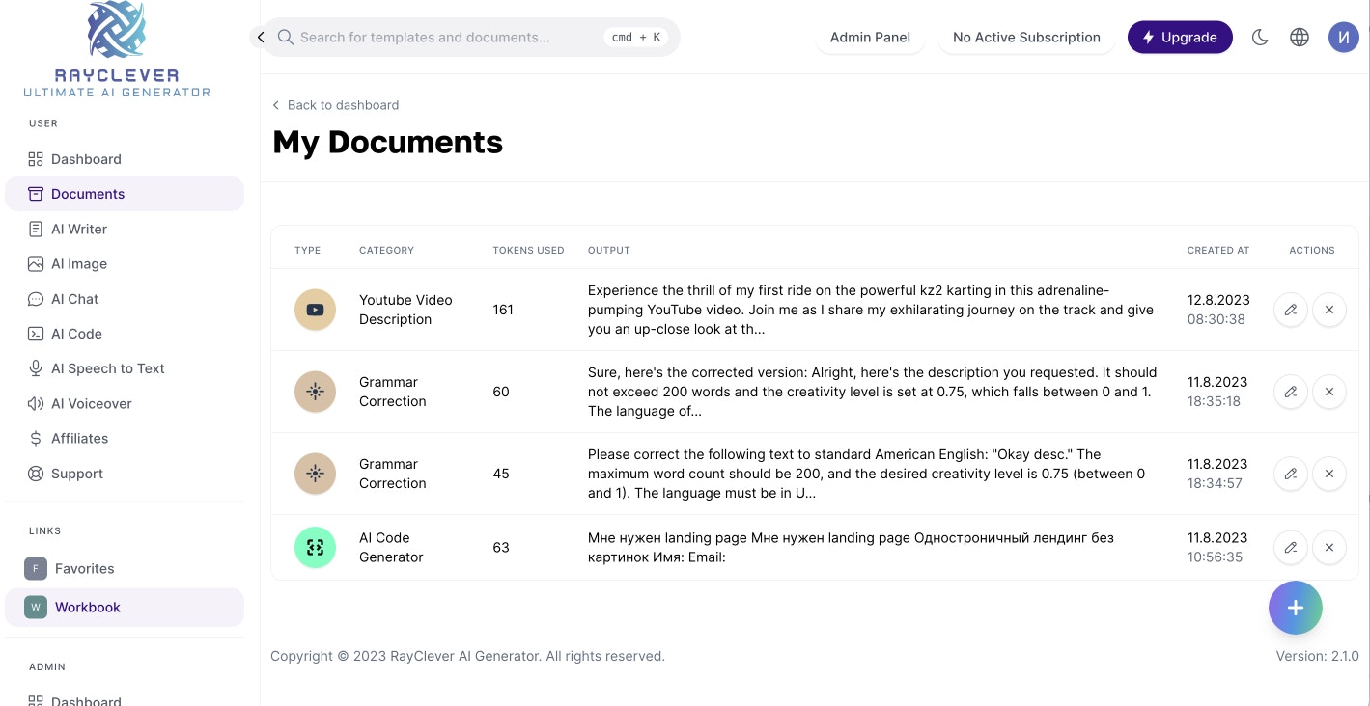Open the Favorites link
This screenshot has height=706, width=1370.
[125, 568]
